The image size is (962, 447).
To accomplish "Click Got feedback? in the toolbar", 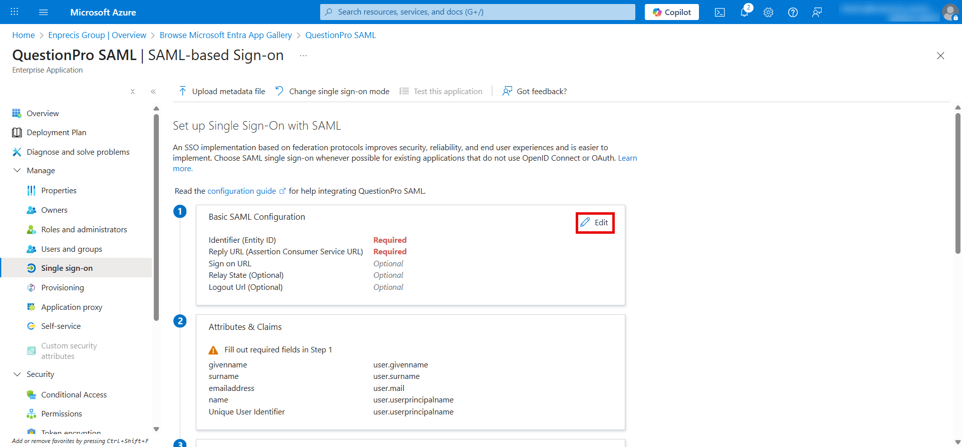I will 535,91.
